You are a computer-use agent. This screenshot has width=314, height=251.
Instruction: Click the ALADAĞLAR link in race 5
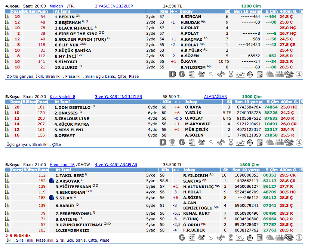tap(215, 97)
